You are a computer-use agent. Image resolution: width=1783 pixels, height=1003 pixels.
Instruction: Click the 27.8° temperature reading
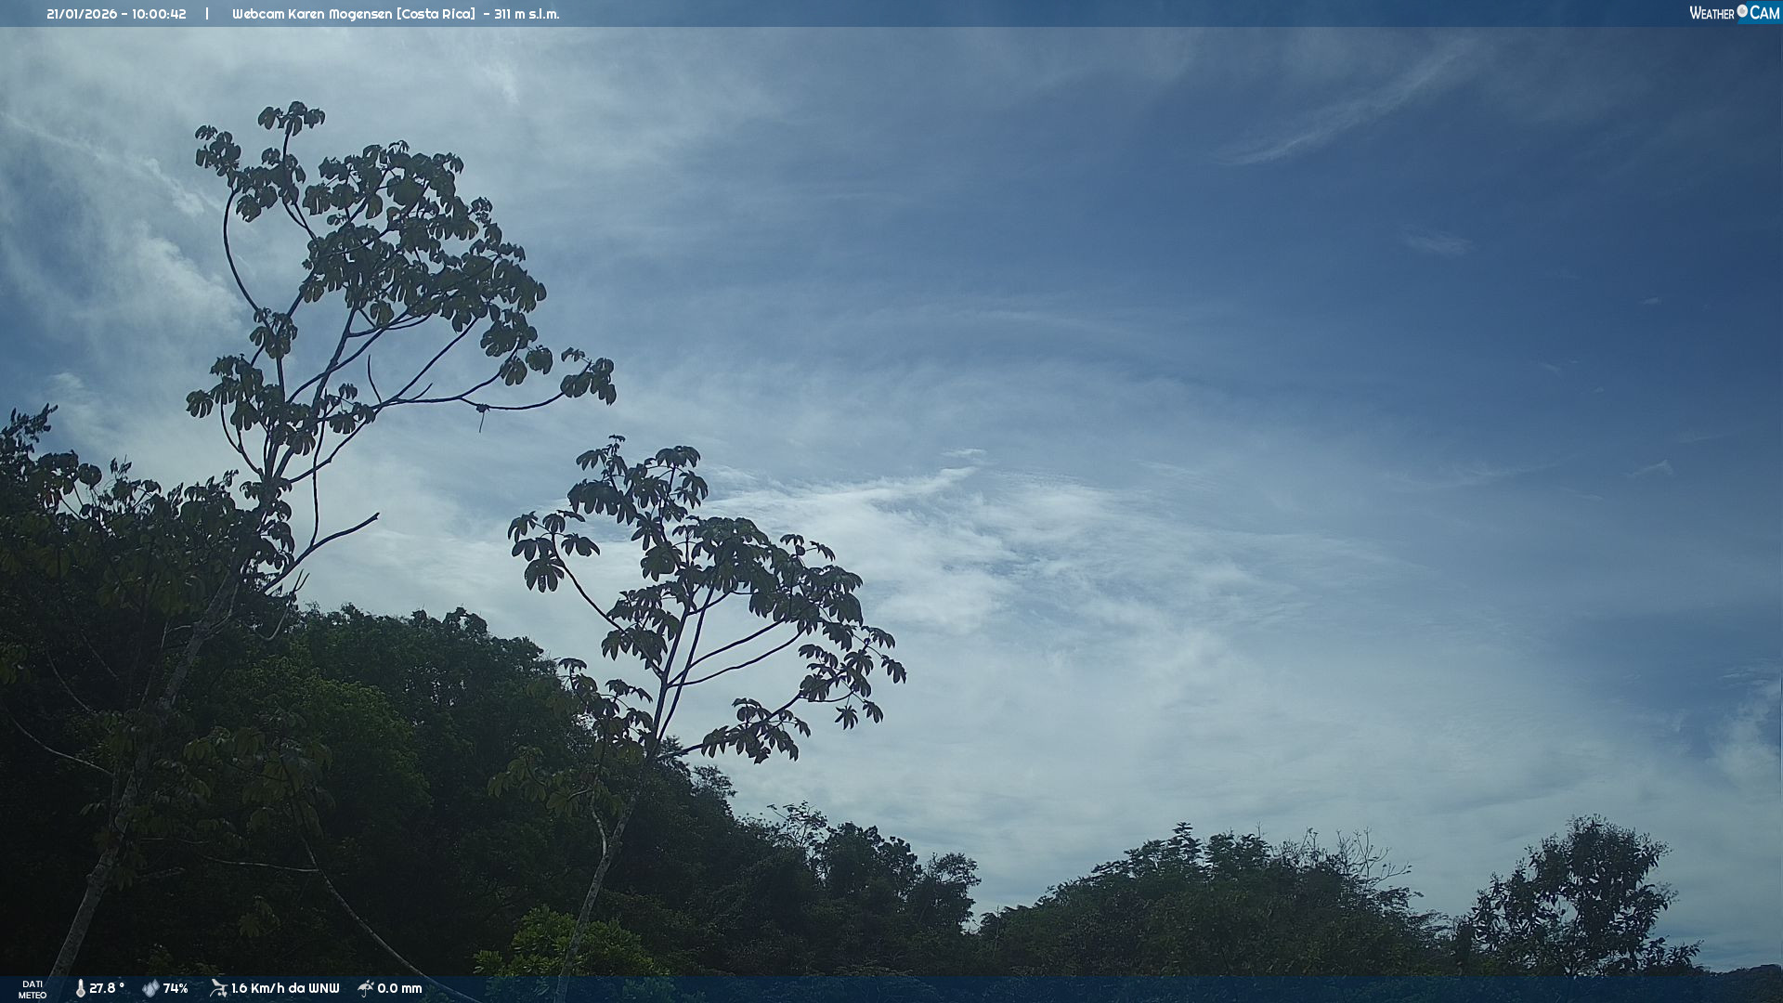click(107, 988)
